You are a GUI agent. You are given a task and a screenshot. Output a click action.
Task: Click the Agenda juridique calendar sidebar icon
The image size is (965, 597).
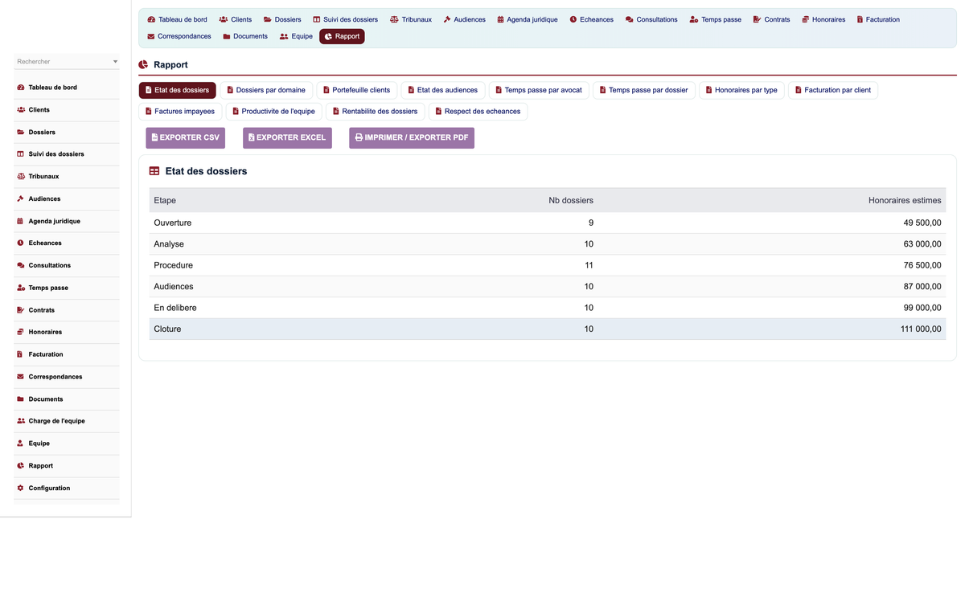click(x=20, y=221)
